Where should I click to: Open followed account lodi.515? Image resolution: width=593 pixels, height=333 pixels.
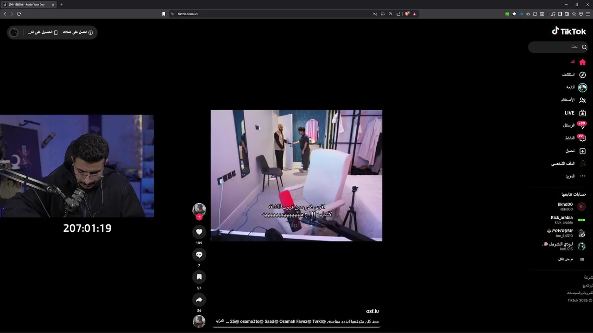pyautogui.click(x=564, y=247)
